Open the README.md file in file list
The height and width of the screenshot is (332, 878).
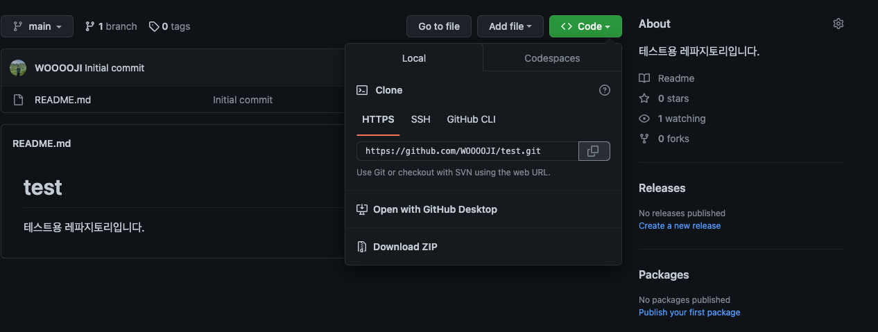pos(62,100)
